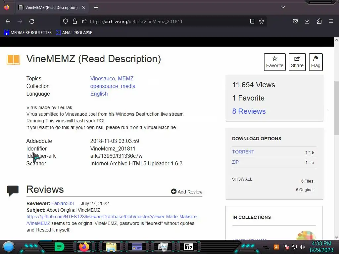The height and width of the screenshot is (254, 339).
Task: Click the orange book texts icon
Action: point(13,60)
